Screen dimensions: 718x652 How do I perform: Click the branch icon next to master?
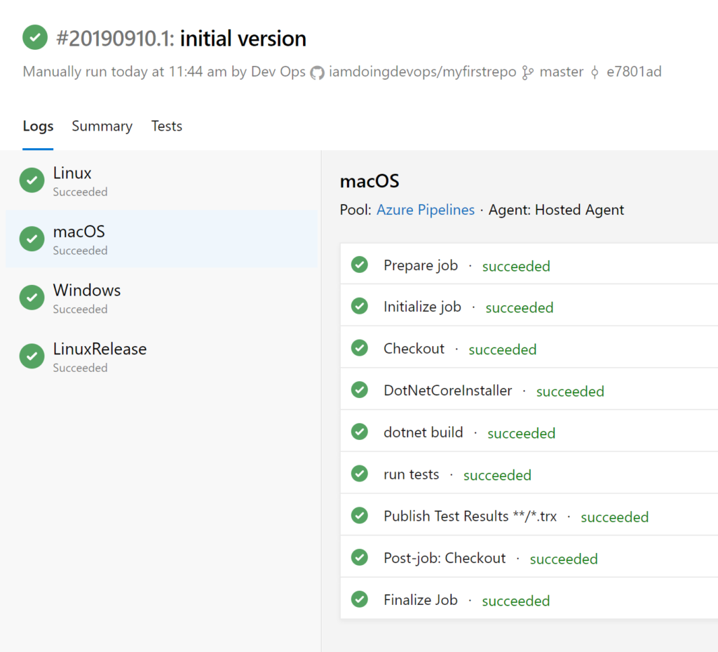coord(528,72)
